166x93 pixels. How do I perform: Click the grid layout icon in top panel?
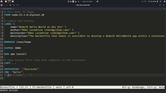68,2
